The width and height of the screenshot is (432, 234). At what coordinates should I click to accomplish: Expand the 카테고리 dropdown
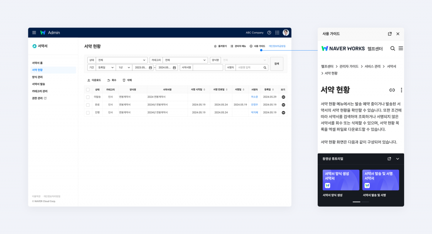[x=186, y=60]
